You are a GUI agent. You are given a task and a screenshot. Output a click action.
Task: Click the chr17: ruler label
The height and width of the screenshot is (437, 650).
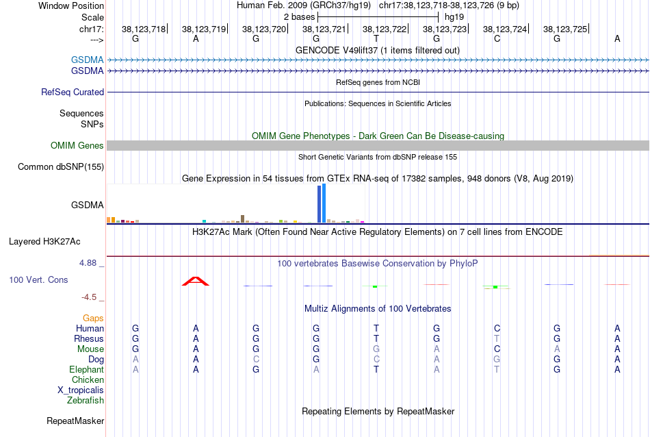[91, 29]
